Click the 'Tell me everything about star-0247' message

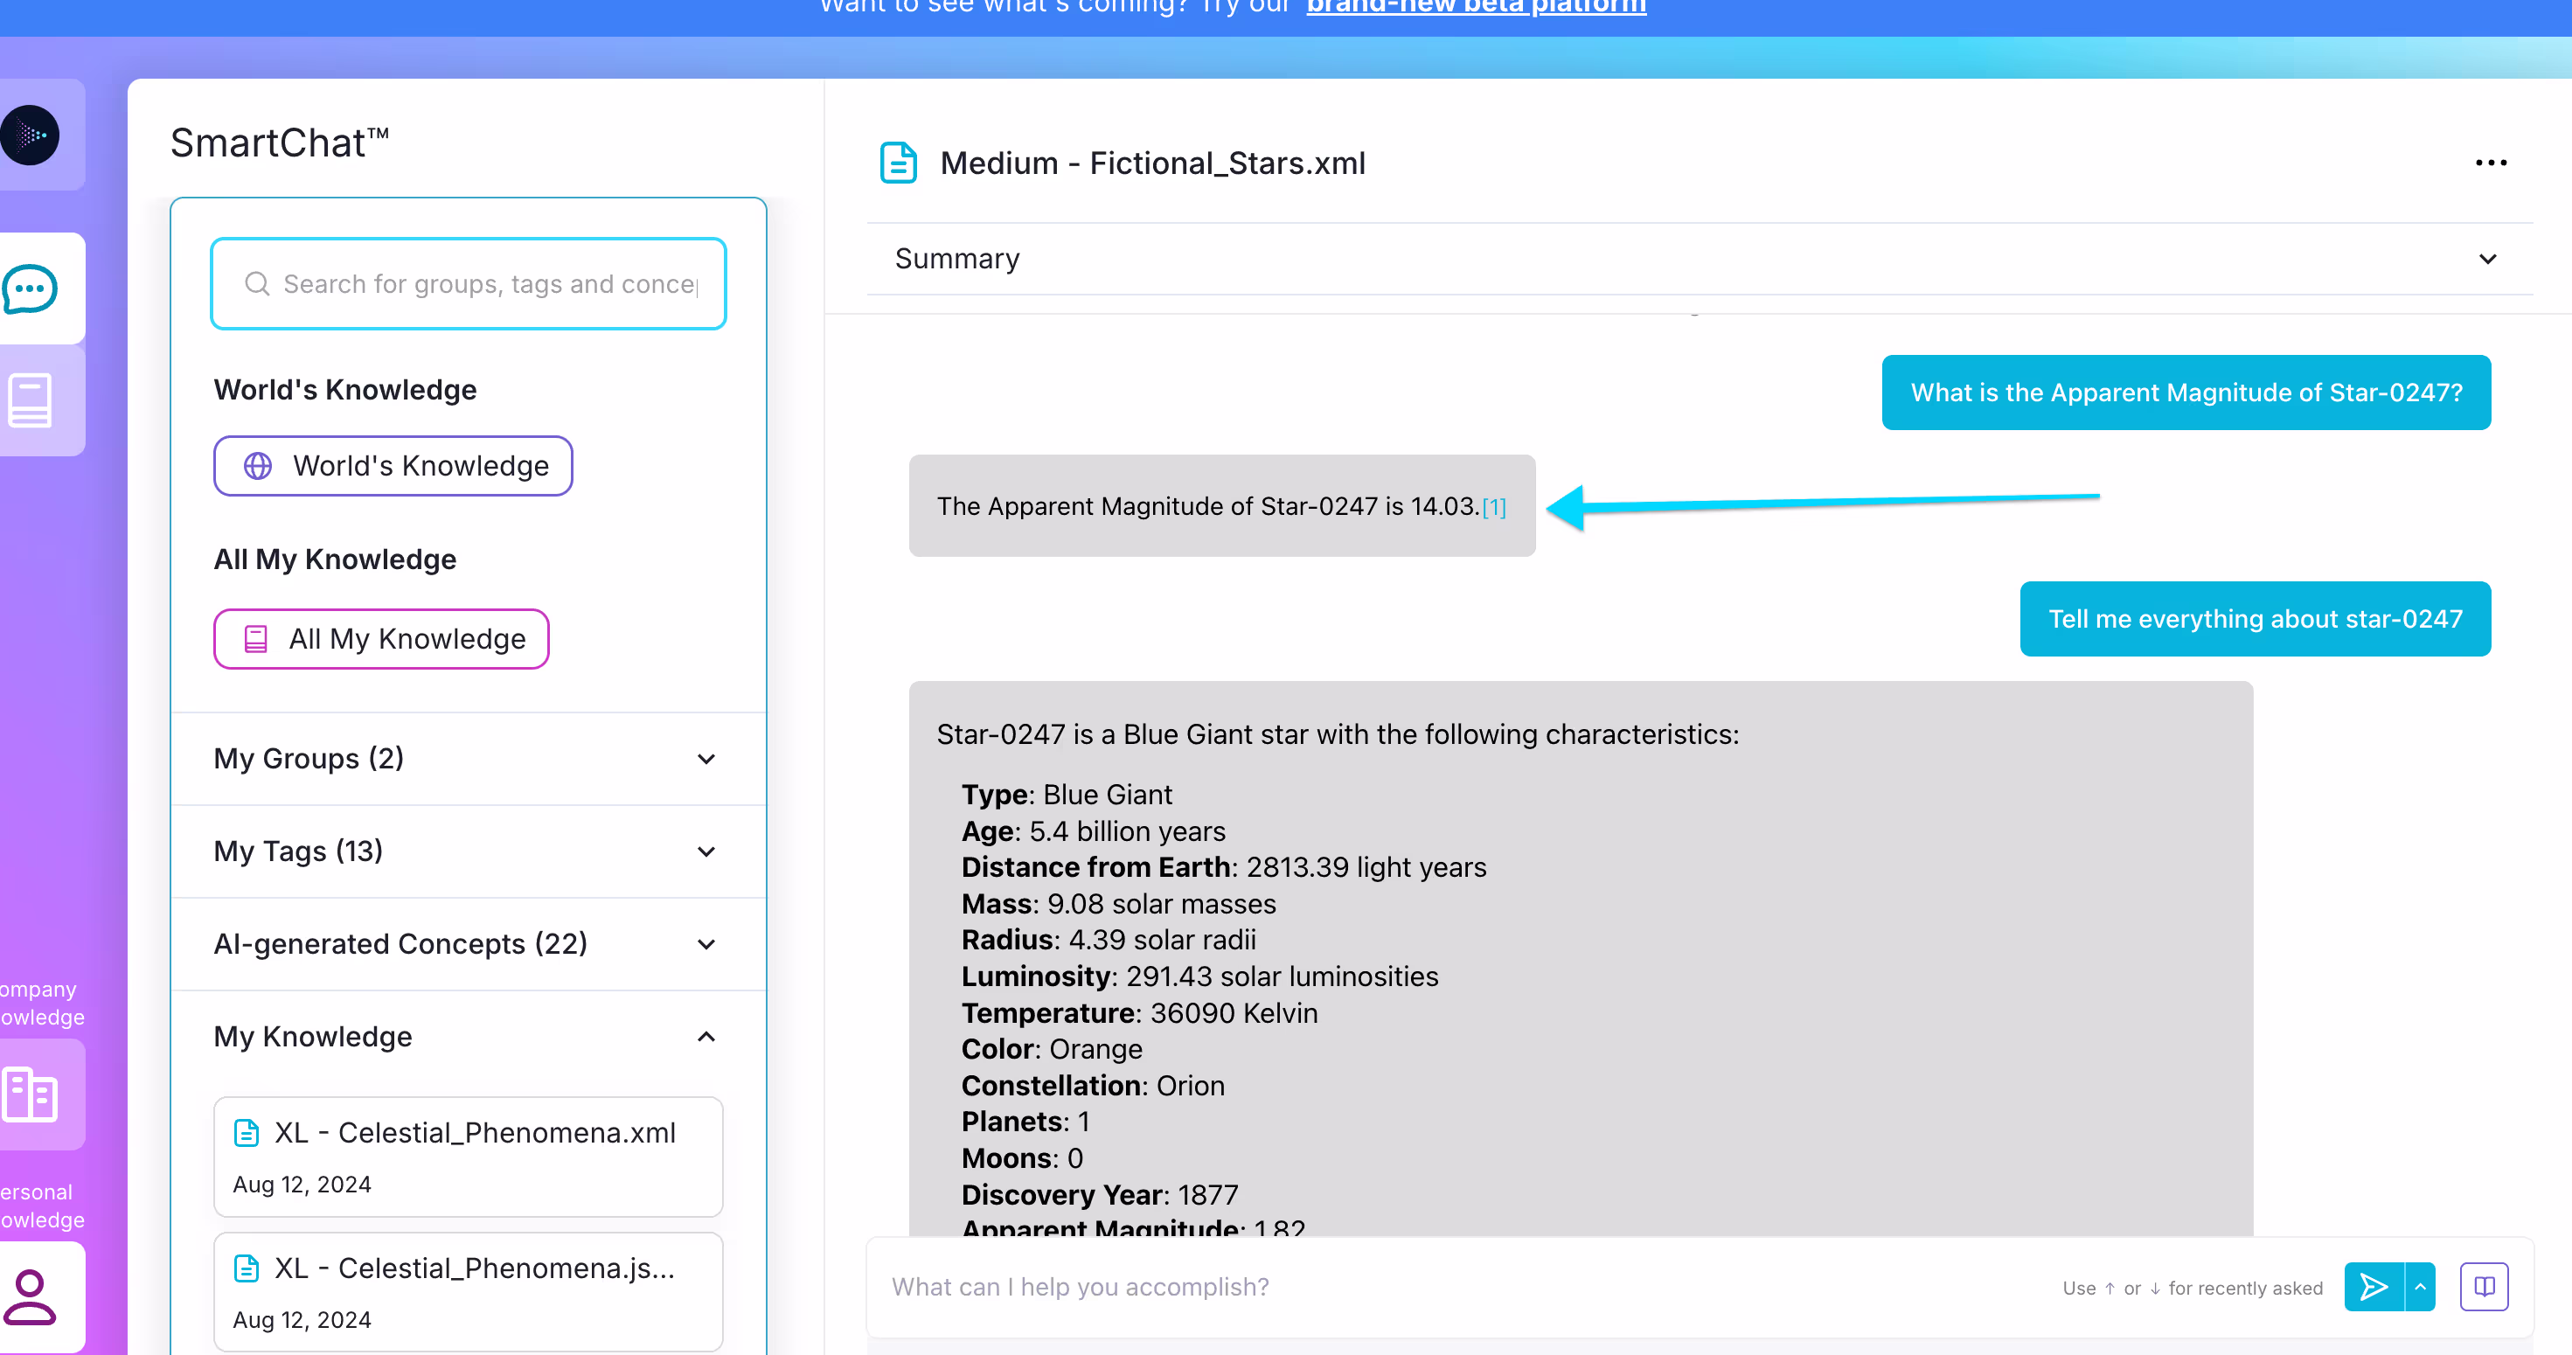tap(2256, 619)
